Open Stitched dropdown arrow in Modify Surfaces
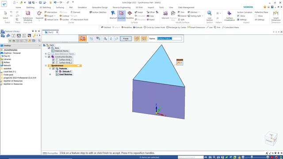The height and width of the screenshot is (159, 283). point(199,12)
